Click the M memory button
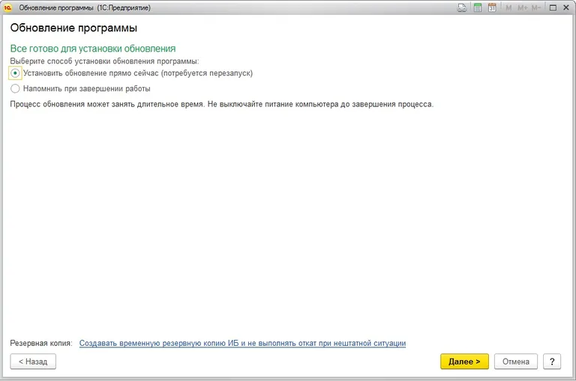 click(508, 7)
